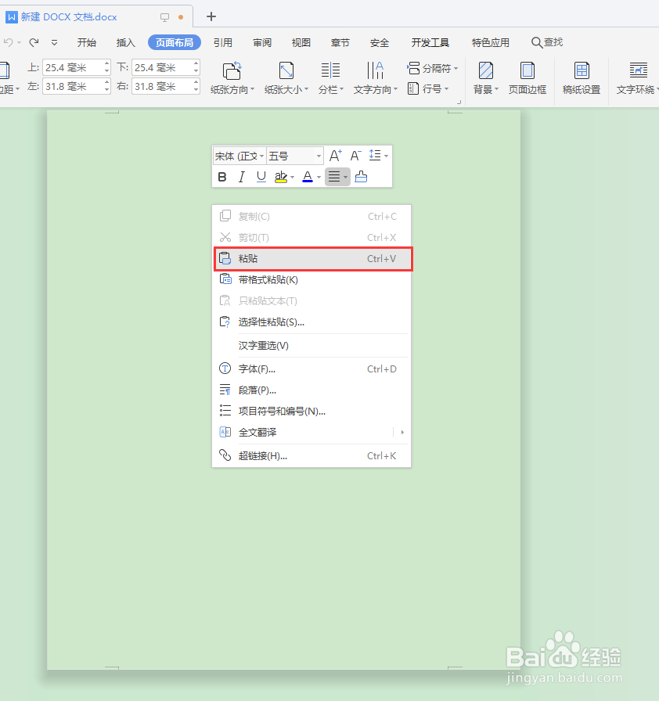Apply the font color A button
The image size is (659, 701).
pos(308,177)
